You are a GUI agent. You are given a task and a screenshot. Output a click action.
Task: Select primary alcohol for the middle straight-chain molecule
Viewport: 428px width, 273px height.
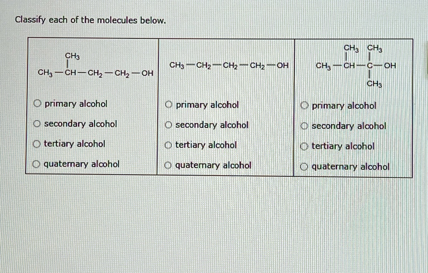[168, 105]
